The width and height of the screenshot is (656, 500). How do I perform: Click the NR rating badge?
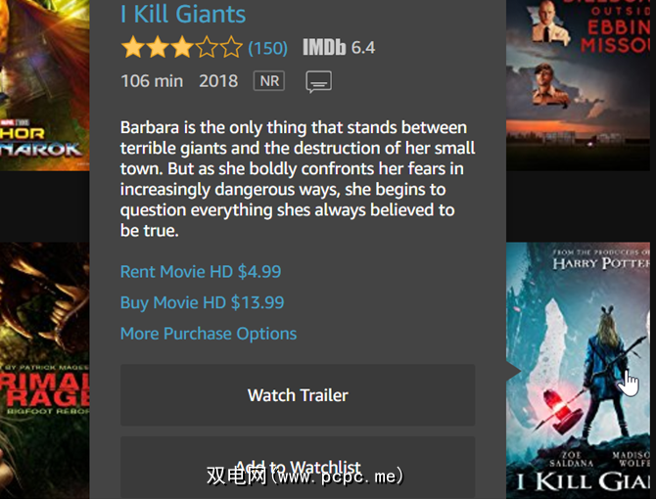coord(269,80)
